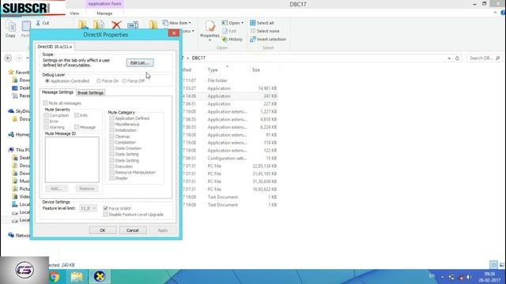Switch to the Break Settings tab
This screenshot has height=284, width=506.
coord(90,93)
